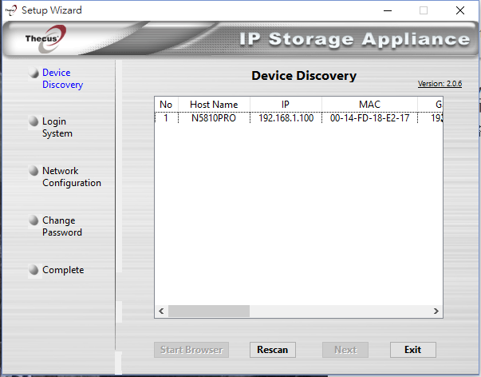Select the Complete step
This screenshot has width=481, height=377.
pyautogui.click(x=63, y=270)
